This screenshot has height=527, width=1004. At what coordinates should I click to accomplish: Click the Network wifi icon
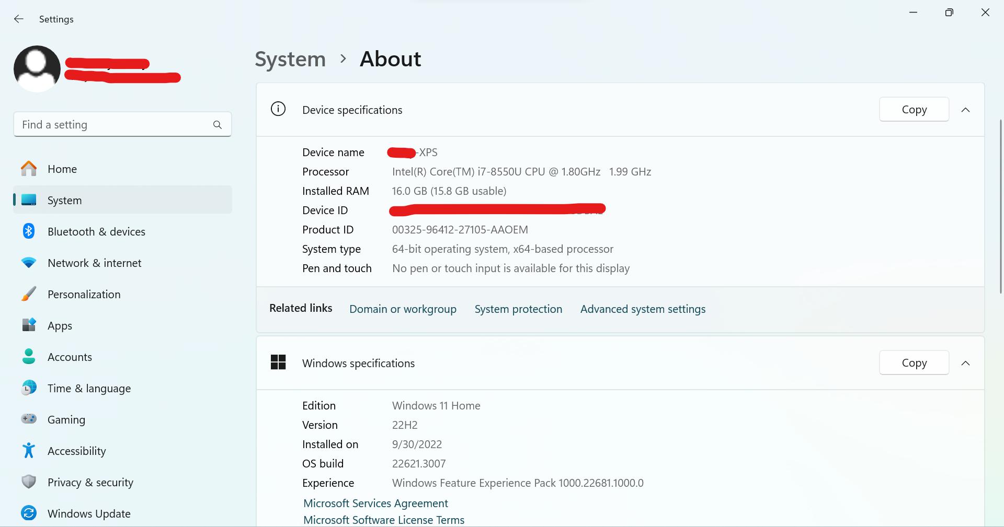(29, 263)
